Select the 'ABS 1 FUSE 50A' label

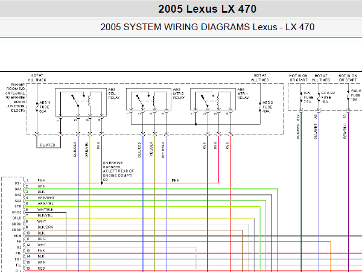click(x=44, y=107)
